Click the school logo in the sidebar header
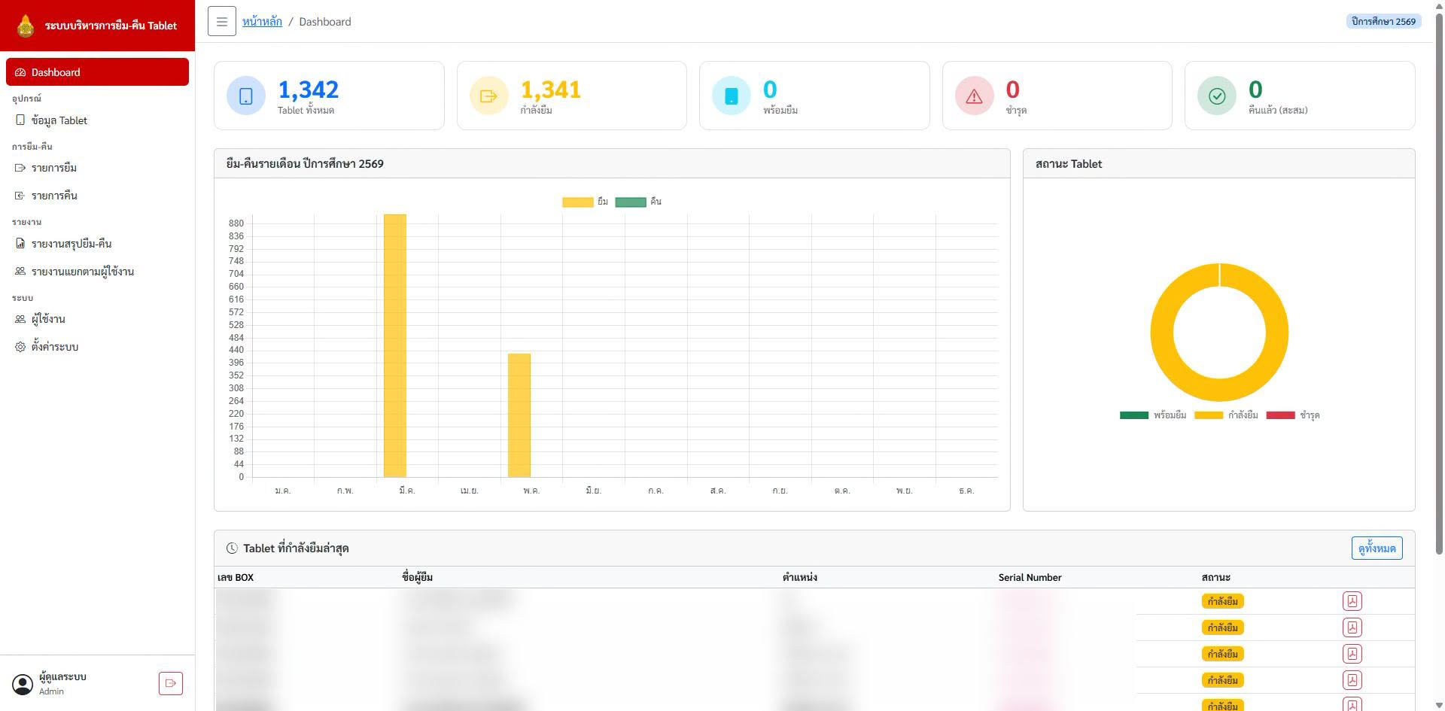 click(26, 26)
